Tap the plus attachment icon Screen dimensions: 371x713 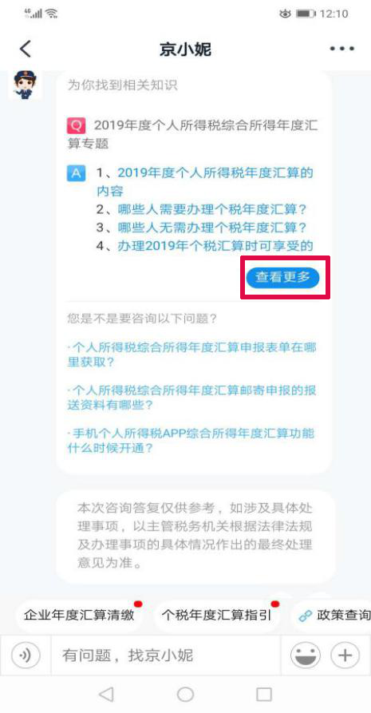pyautogui.click(x=345, y=656)
